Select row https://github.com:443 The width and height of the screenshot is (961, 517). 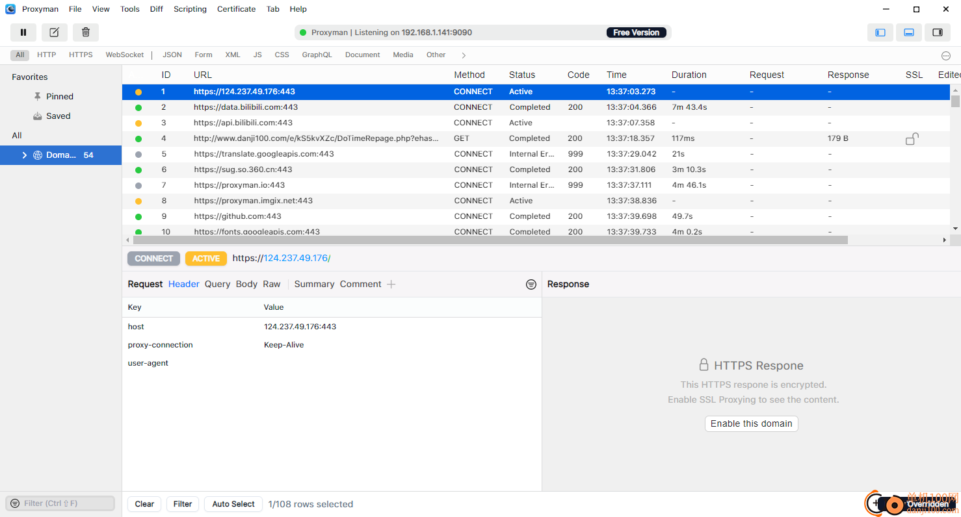[536, 216]
